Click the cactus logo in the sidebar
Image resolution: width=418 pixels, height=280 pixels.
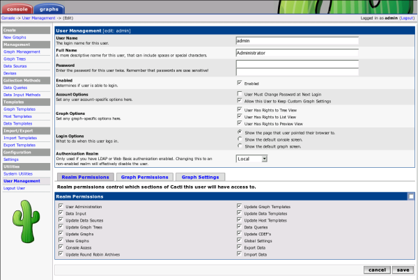pyautogui.click(x=26, y=221)
